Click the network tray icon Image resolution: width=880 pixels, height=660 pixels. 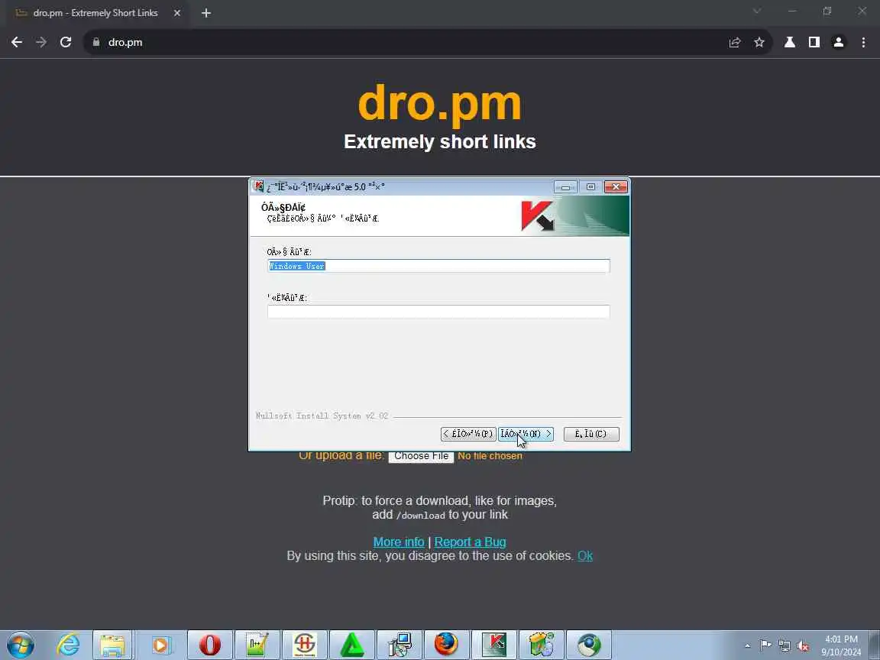point(785,646)
